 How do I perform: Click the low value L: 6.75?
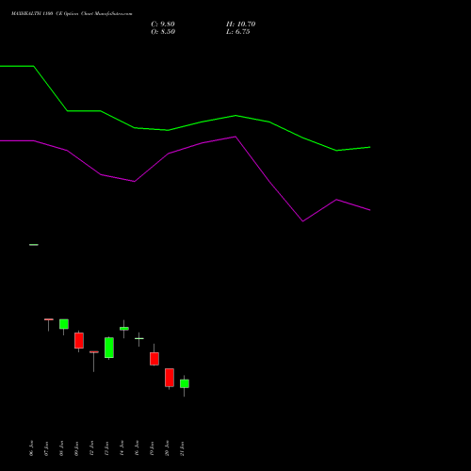pyautogui.click(x=237, y=32)
